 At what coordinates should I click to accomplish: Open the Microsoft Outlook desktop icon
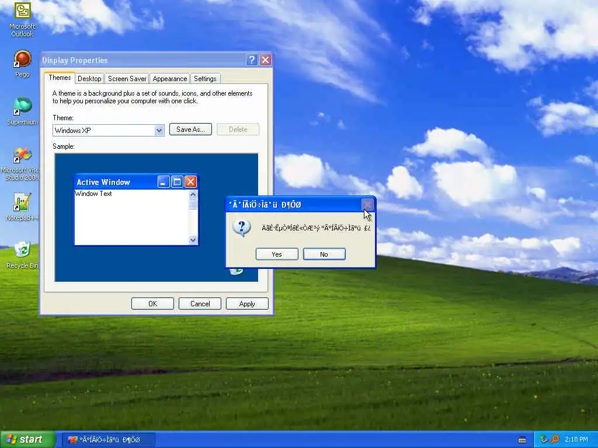(22, 19)
